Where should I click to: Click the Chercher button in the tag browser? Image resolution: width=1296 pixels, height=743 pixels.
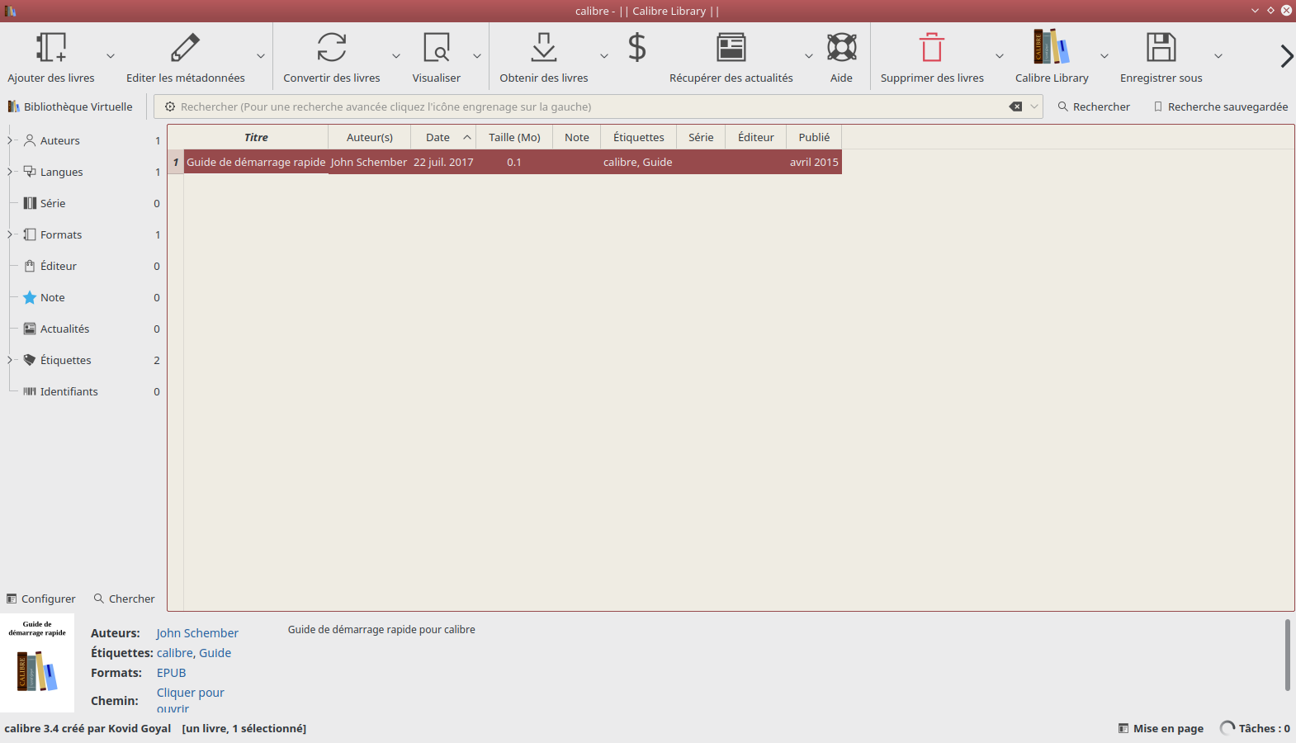125,599
